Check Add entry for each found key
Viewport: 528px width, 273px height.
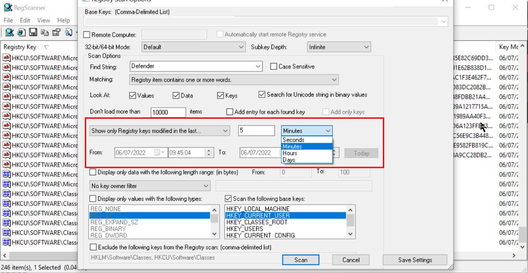(x=229, y=112)
